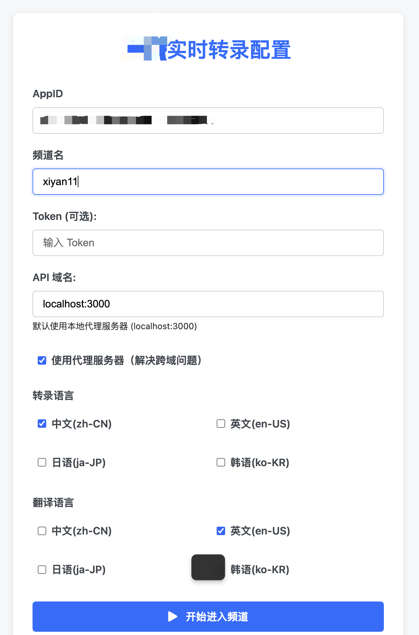Uncheck 中文(zh-CN) under 转录语言

pos(41,424)
